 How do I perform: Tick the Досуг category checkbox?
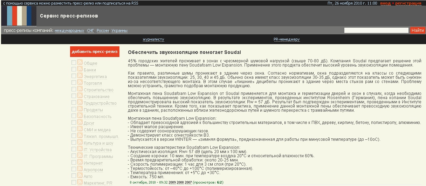click(x=74, y=123)
